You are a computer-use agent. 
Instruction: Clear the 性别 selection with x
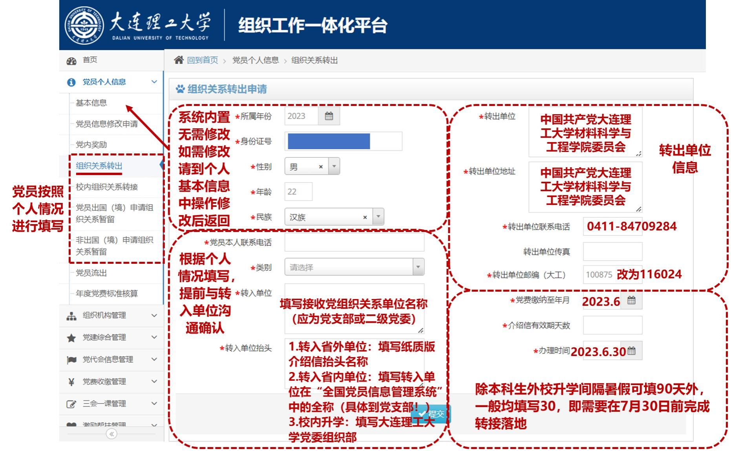(x=321, y=167)
